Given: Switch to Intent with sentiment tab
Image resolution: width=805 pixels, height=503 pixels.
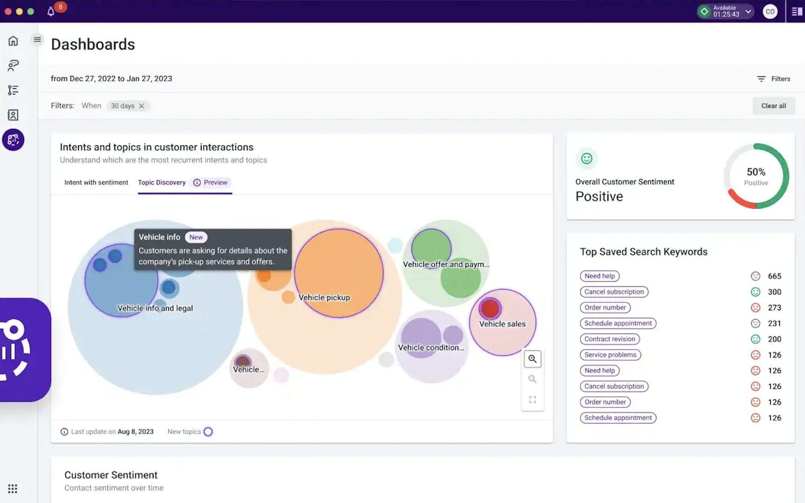Looking at the screenshot, I should click(x=96, y=183).
